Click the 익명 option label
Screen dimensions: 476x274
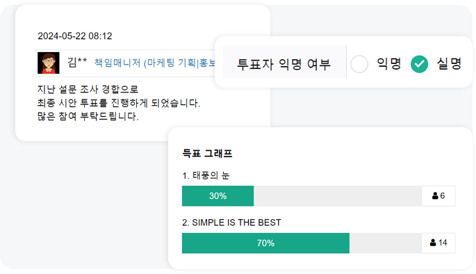(x=389, y=64)
